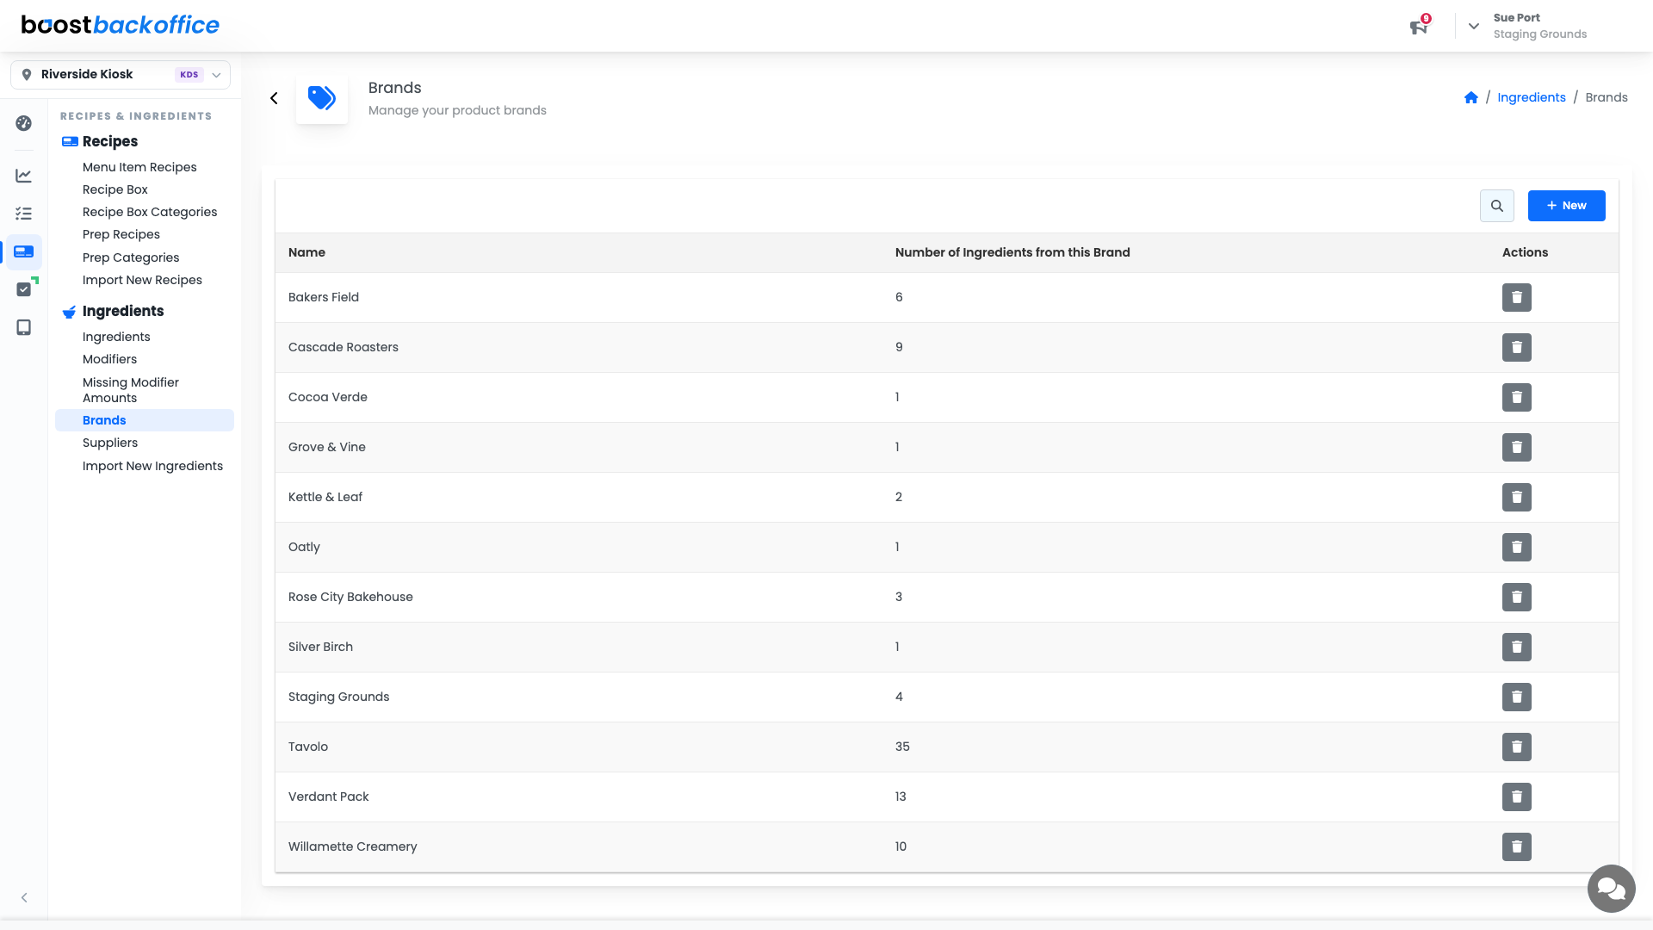Open the Kettle & Leaf brand name
This screenshot has width=1653, height=930.
tap(325, 497)
